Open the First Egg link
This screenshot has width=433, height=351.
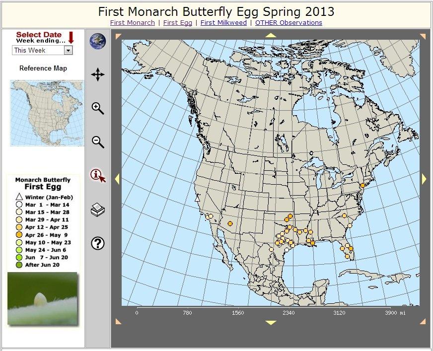[x=177, y=23]
